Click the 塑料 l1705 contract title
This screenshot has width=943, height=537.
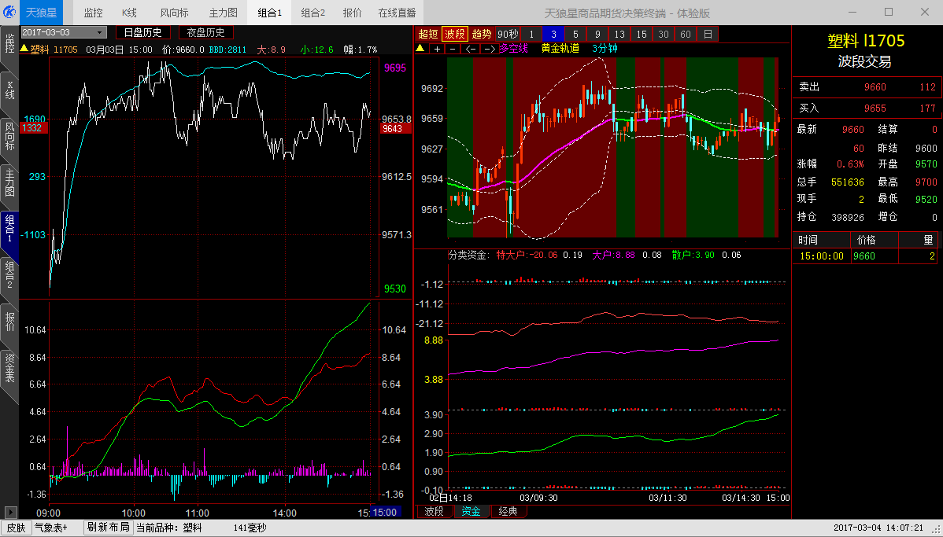pos(865,41)
